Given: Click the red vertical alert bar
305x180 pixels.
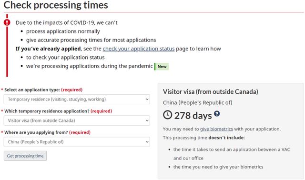Looking at the screenshot, I should [7, 51].
